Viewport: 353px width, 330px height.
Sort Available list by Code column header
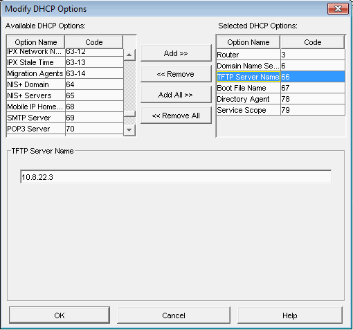tap(94, 42)
